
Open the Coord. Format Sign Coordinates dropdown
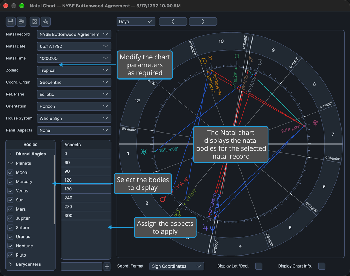pos(177,266)
